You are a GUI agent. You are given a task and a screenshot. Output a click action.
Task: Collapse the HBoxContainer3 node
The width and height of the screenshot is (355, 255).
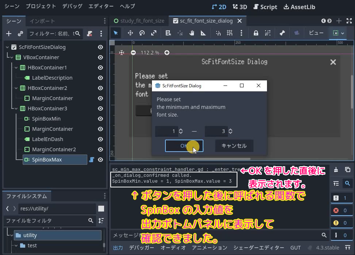16,109
